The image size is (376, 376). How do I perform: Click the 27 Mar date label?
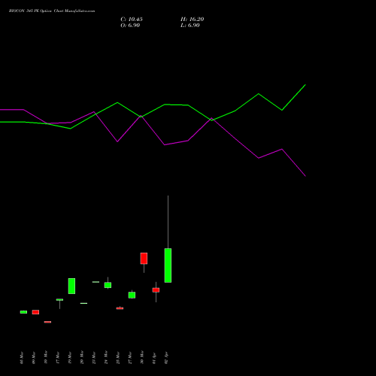tap(130, 357)
